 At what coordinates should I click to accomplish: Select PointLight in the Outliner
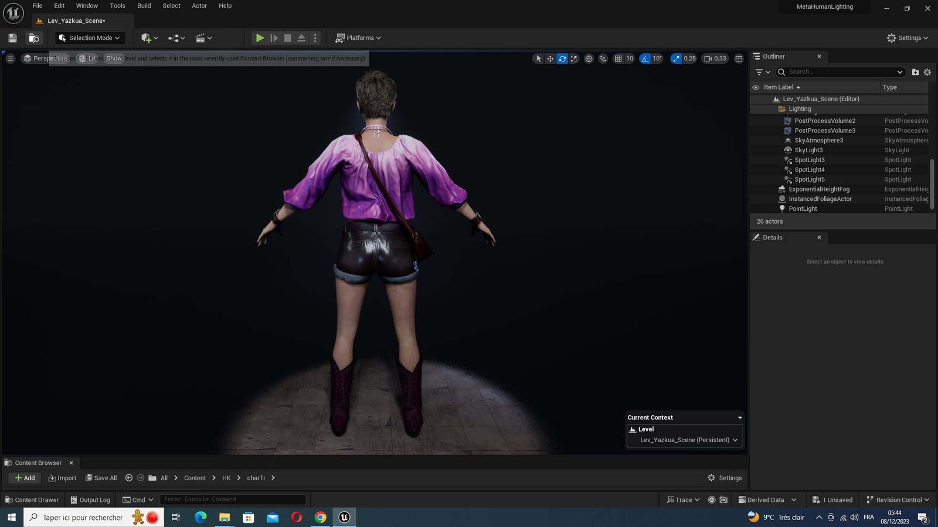pyautogui.click(x=803, y=209)
